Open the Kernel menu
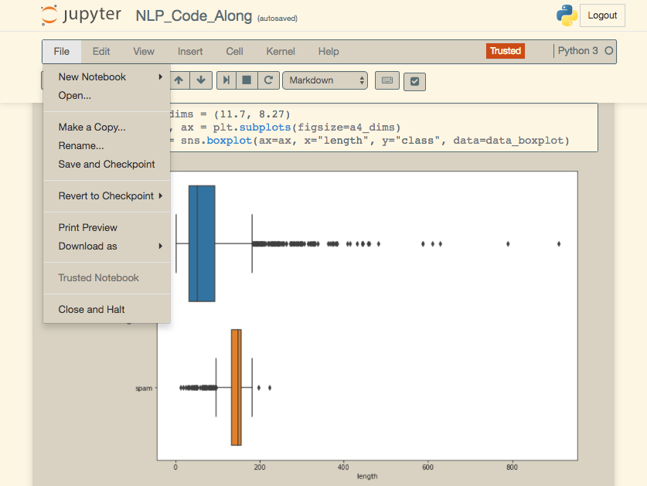This screenshot has width=647, height=486. click(280, 51)
